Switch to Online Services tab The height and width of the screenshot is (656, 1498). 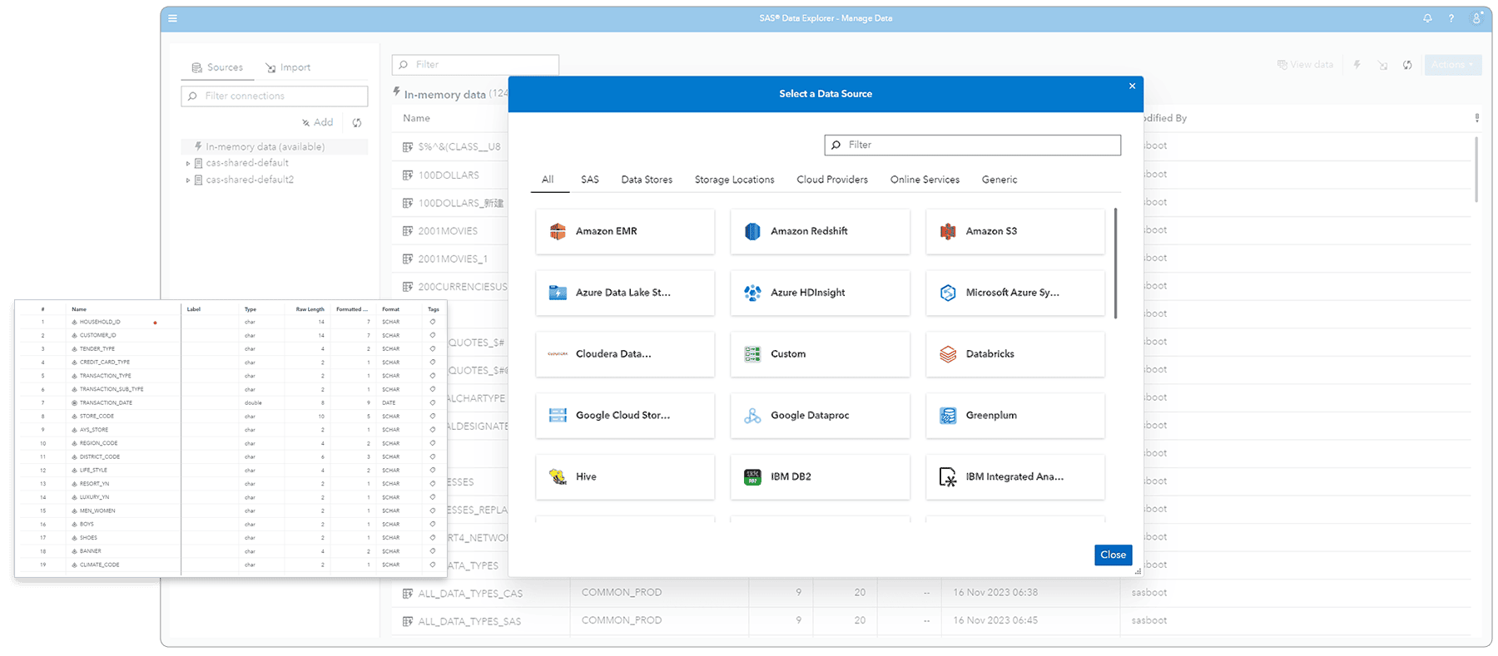click(x=925, y=180)
